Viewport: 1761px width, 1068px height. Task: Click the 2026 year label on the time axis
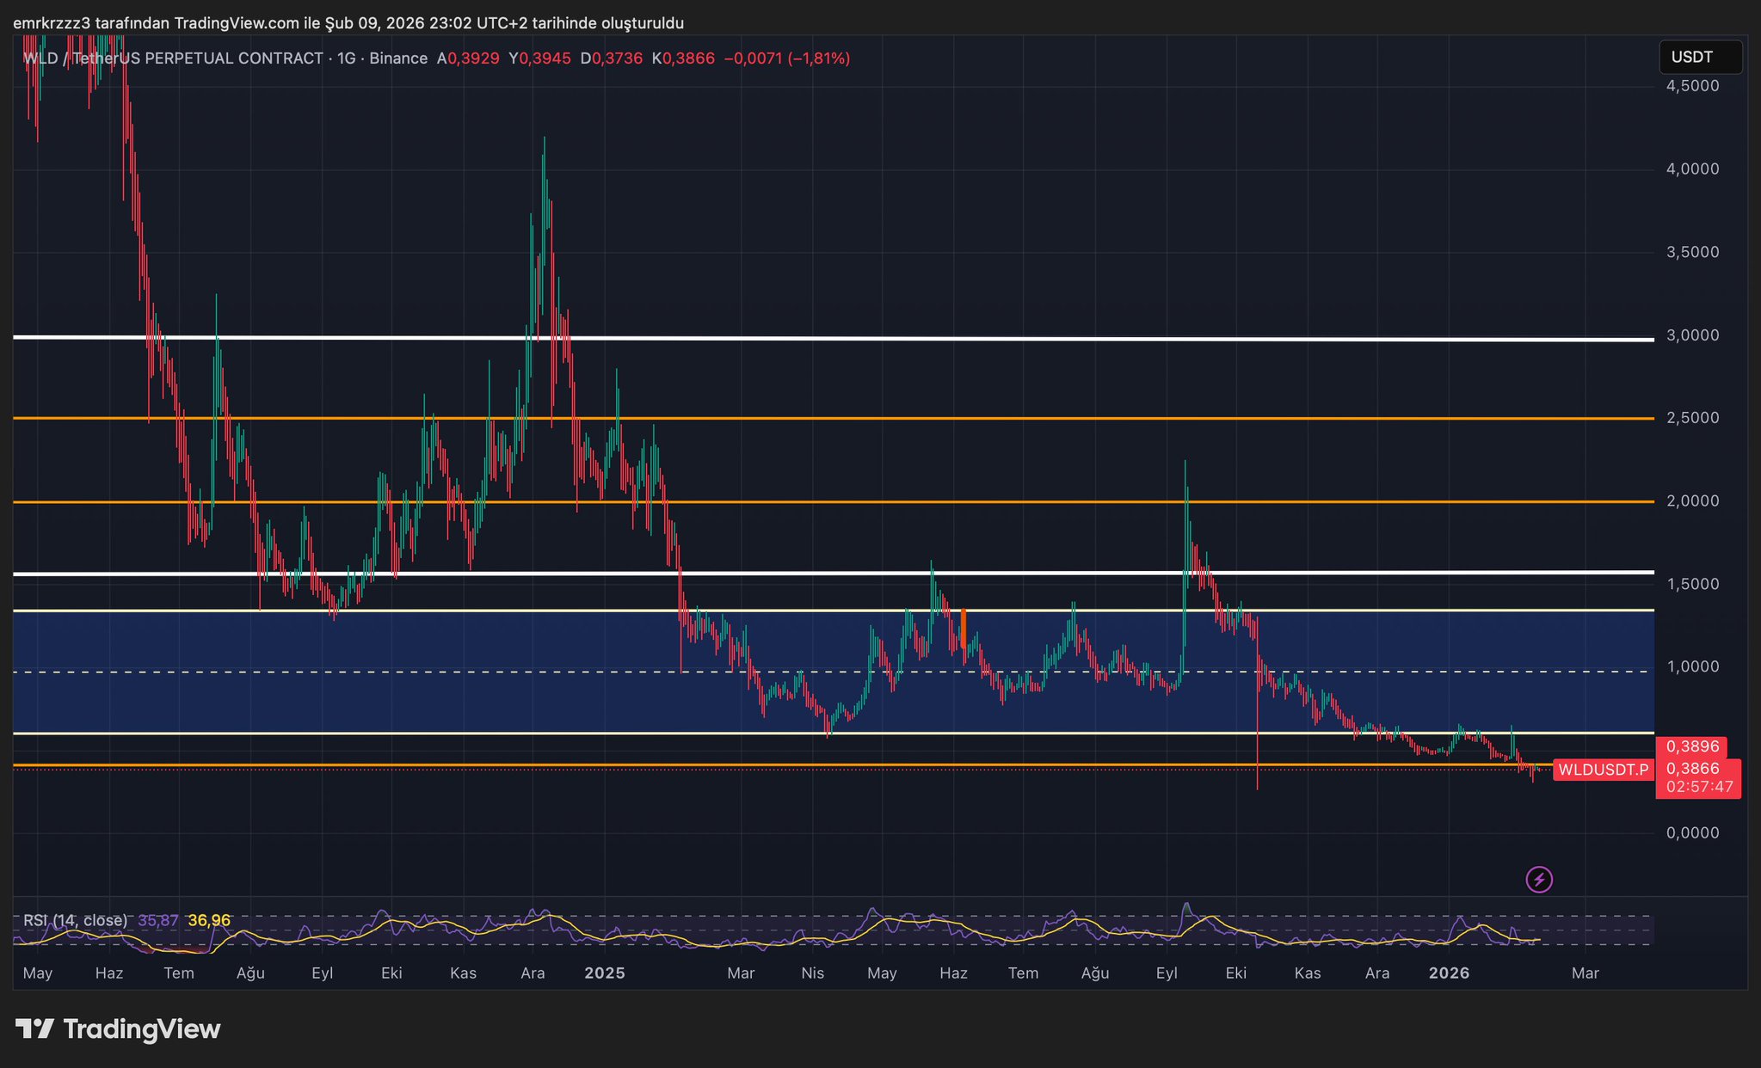[1448, 973]
